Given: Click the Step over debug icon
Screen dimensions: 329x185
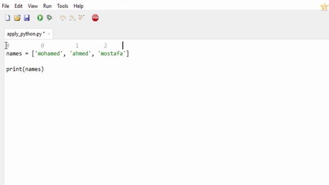Looking at the screenshot, I should (63, 18).
